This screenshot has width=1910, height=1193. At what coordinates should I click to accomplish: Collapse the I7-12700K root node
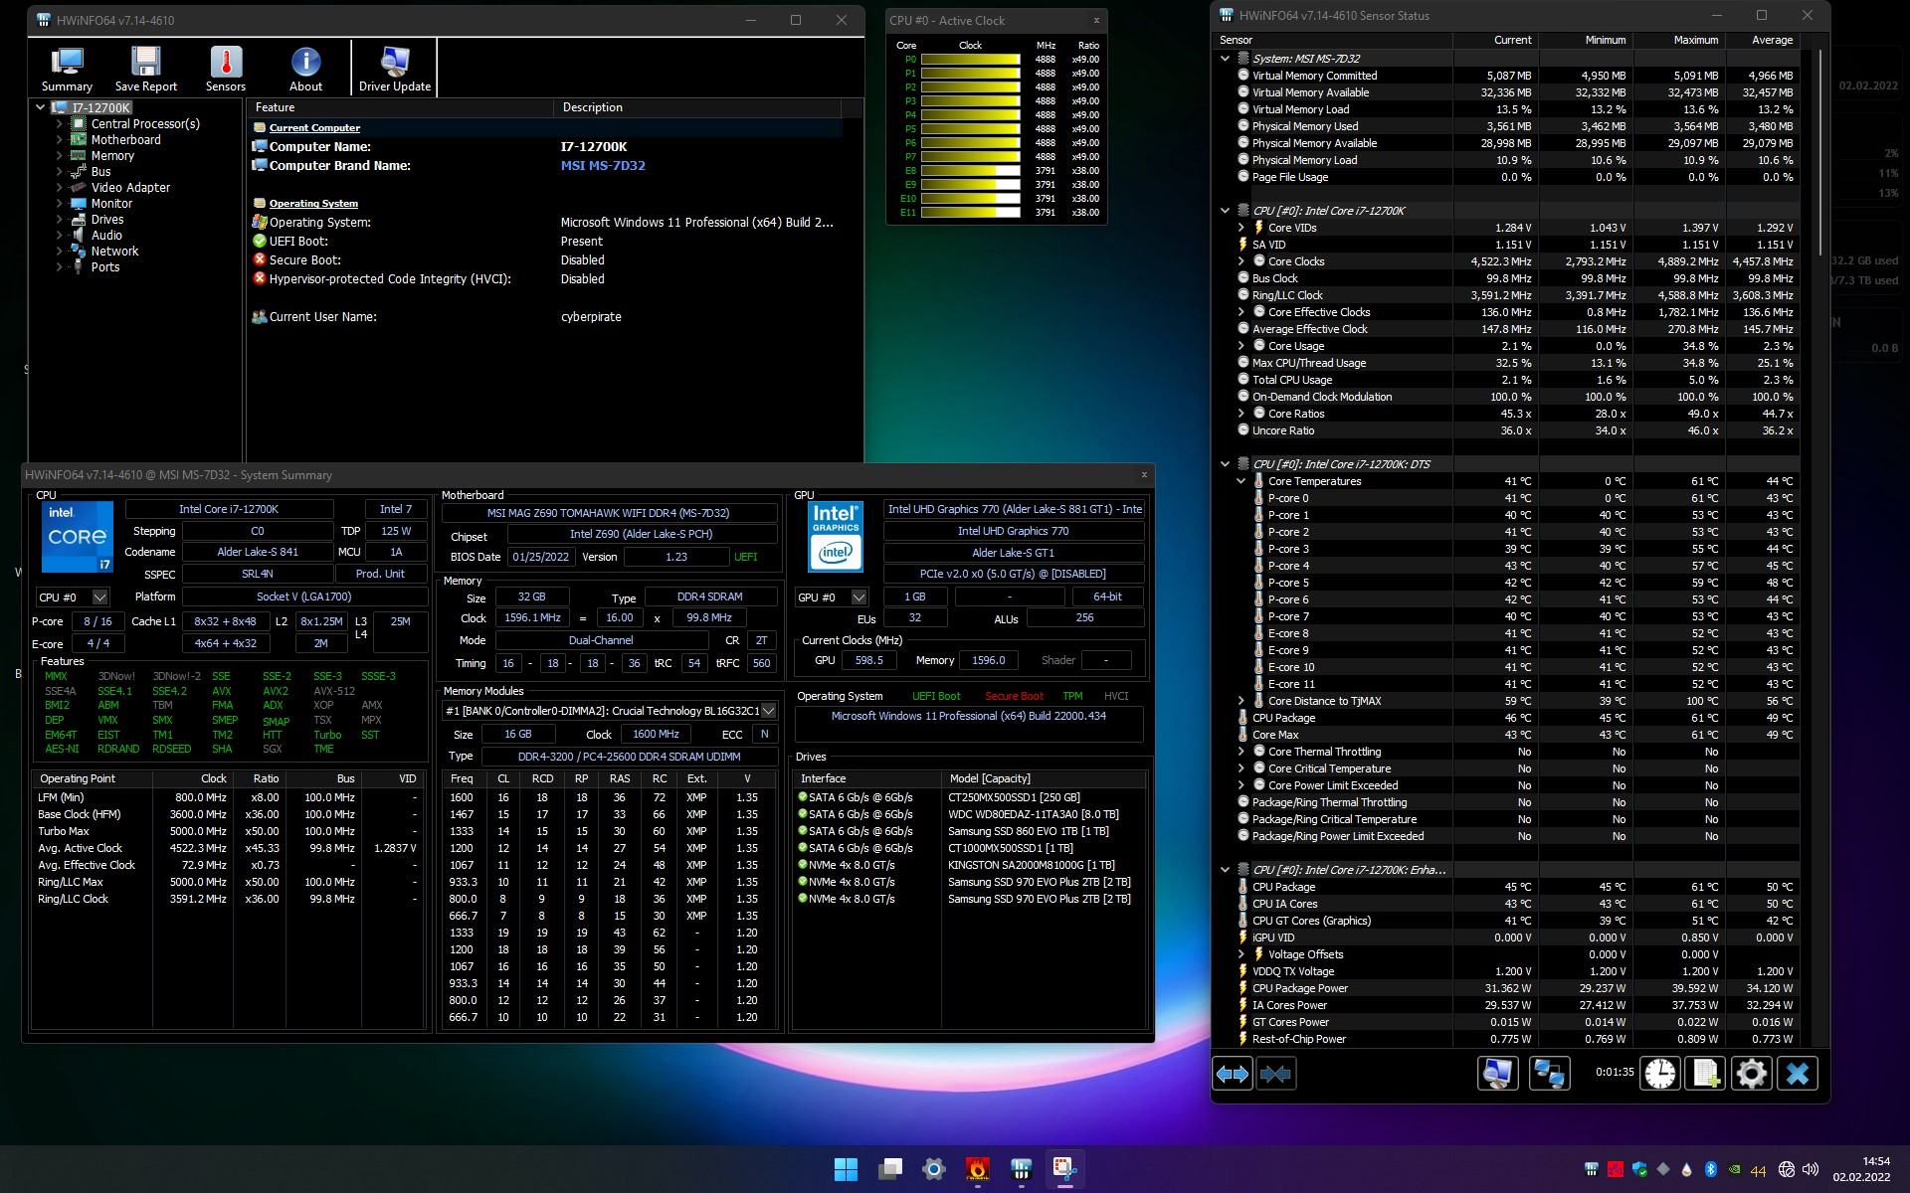[40, 107]
